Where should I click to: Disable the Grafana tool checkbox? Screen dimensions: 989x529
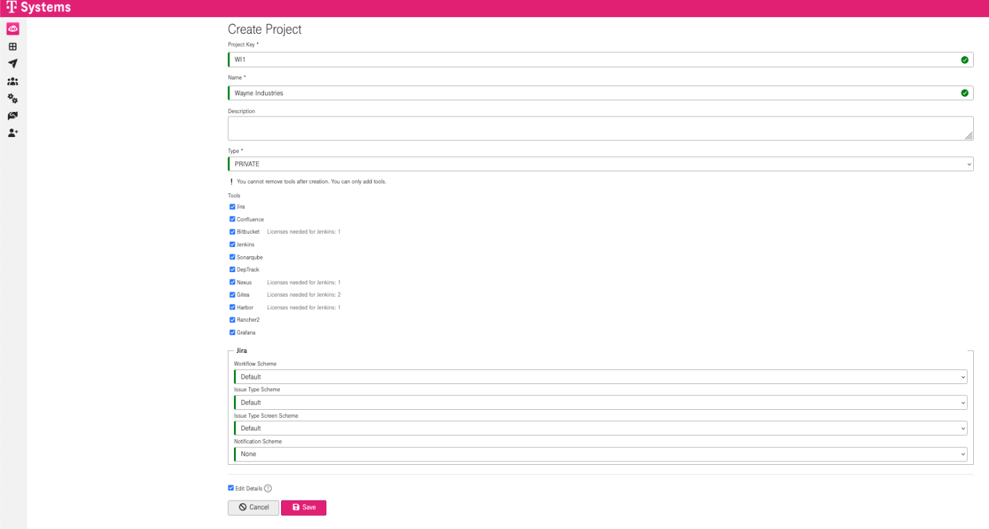click(232, 332)
